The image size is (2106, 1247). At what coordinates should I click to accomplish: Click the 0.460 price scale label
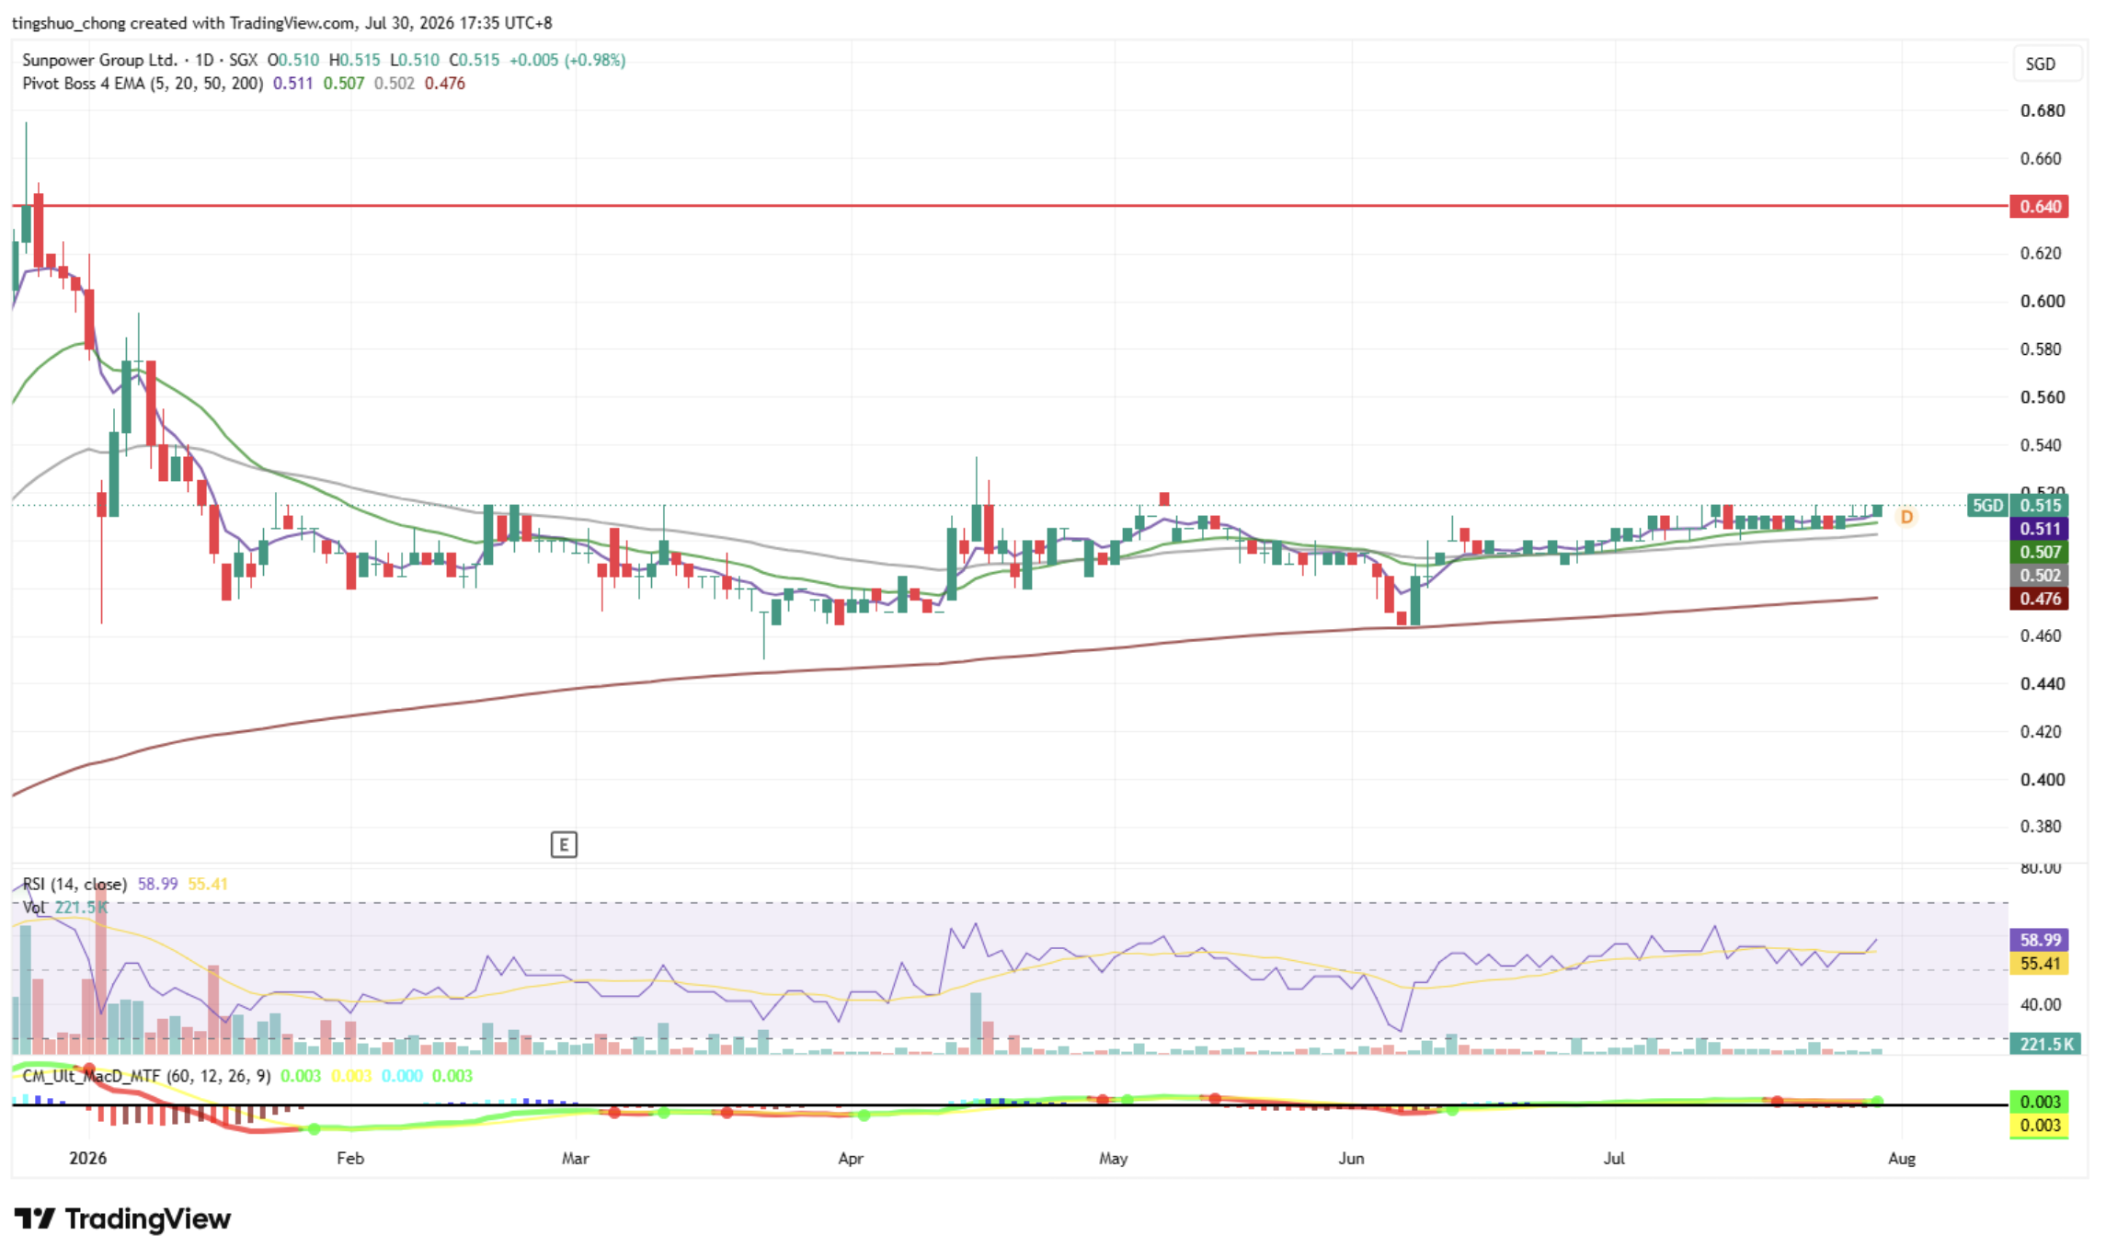2043,635
